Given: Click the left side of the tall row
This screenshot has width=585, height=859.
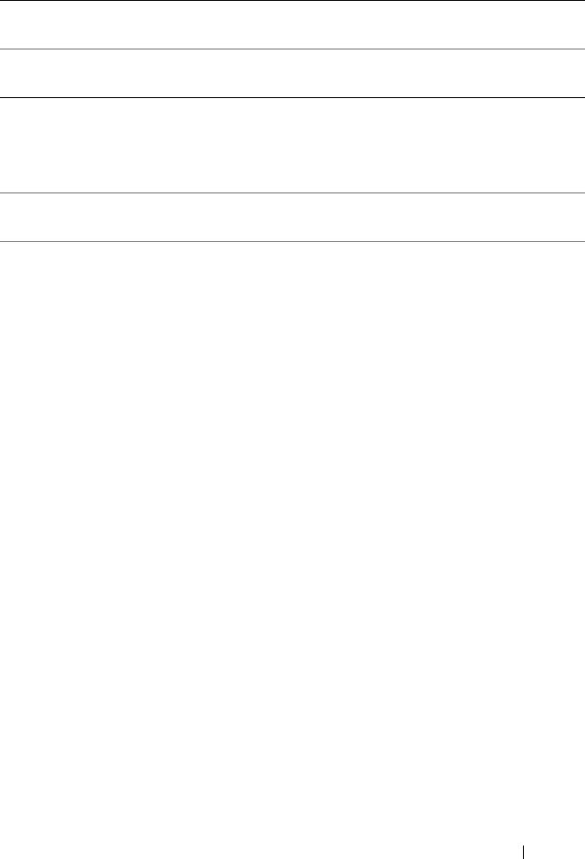Looking at the screenshot, I should click(11, 145).
